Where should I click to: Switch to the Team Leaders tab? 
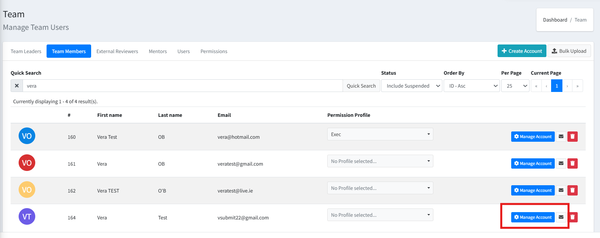pyautogui.click(x=26, y=51)
